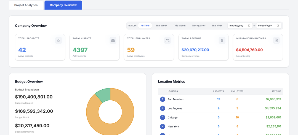Click the end date input field
Image resolution: width=298 pixels, height=135 pixels.
268,26
